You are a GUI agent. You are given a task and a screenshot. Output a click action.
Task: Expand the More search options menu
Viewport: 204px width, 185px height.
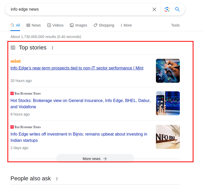click(126, 25)
